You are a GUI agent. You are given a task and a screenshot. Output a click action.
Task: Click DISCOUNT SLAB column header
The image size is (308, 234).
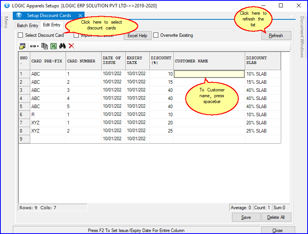click(x=263, y=61)
